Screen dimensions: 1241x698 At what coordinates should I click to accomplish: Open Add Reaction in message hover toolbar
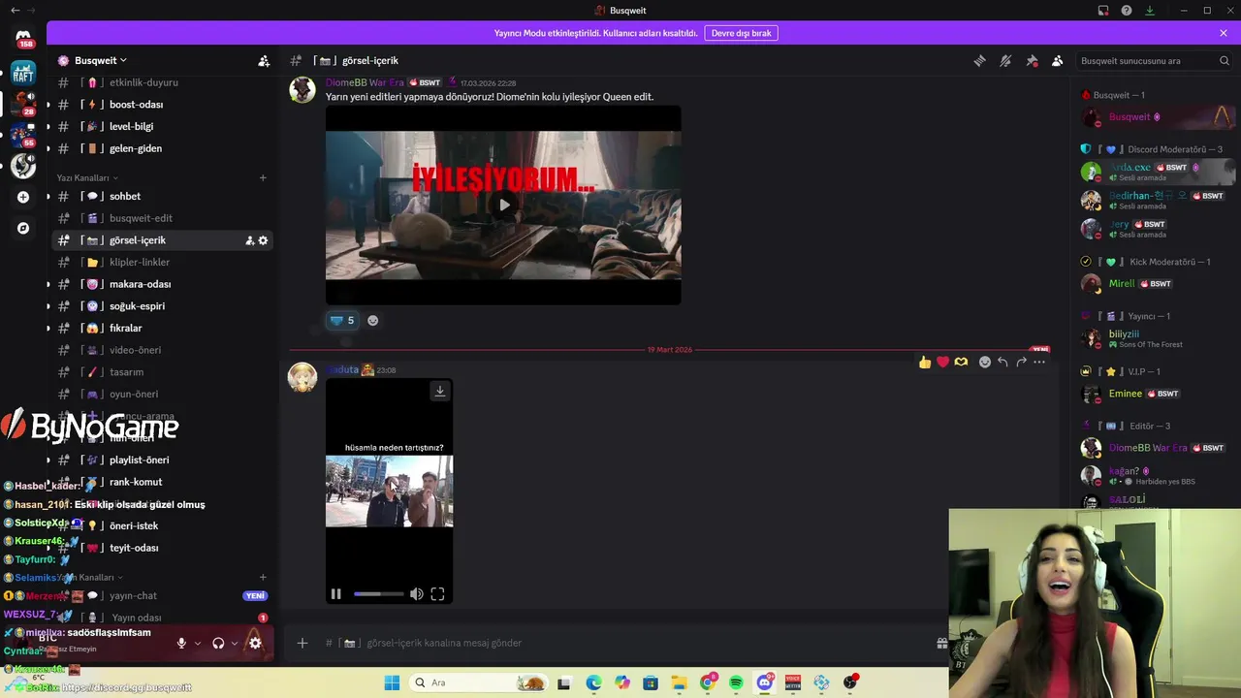point(985,362)
